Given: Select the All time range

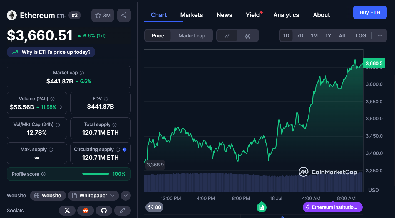Looking at the screenshot, I should coord(342,36).
